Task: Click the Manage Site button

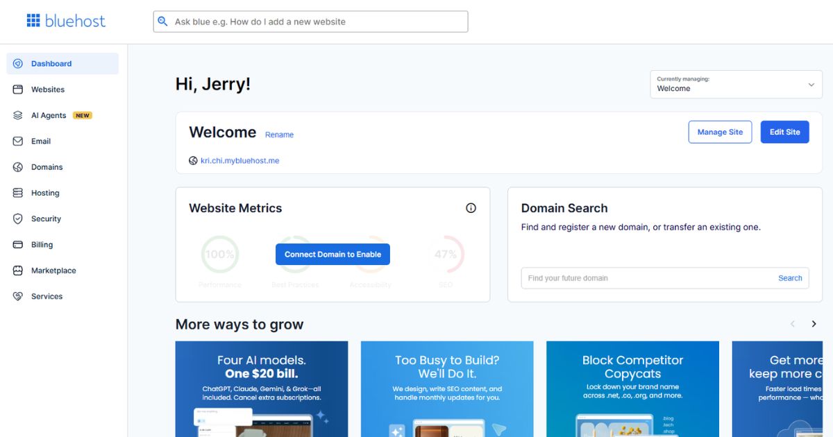Action: coord(720,132)
